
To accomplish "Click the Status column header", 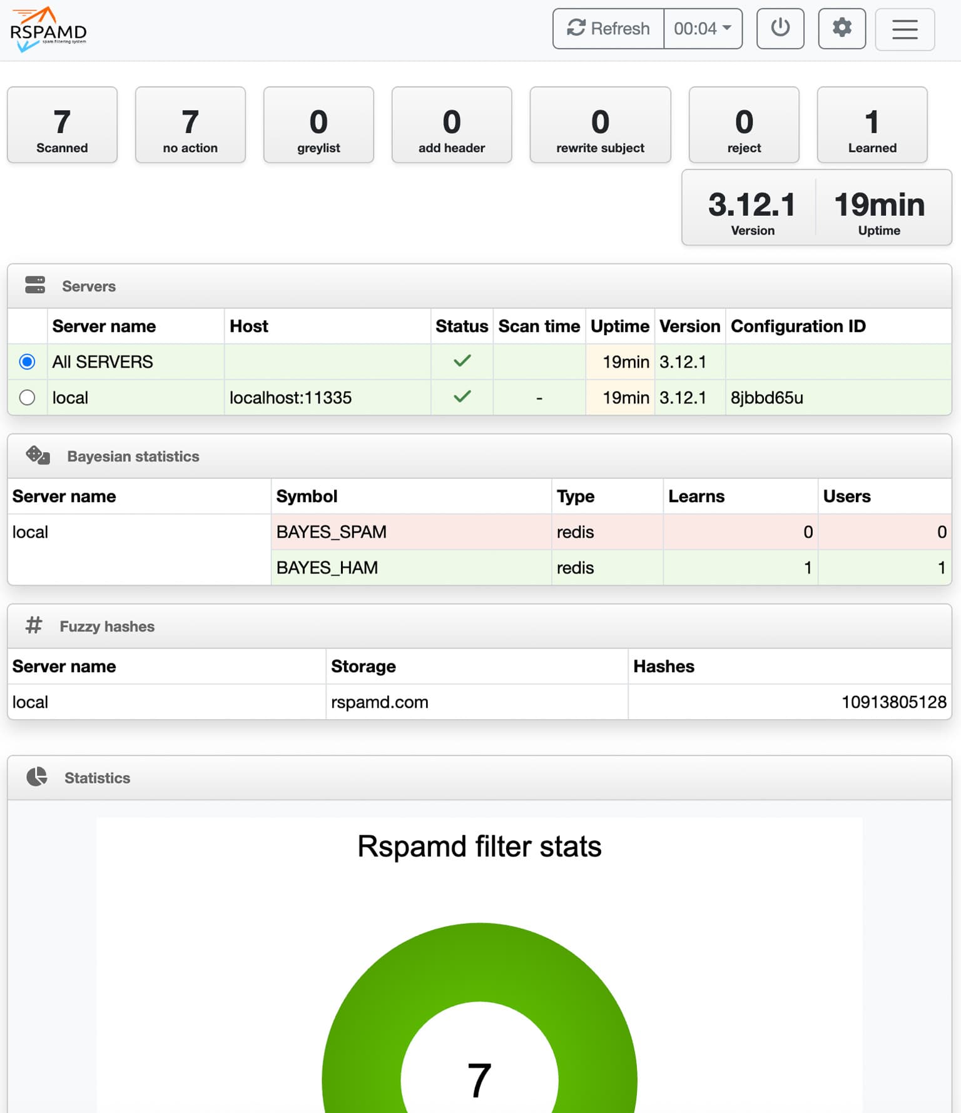I will point(462,326).
